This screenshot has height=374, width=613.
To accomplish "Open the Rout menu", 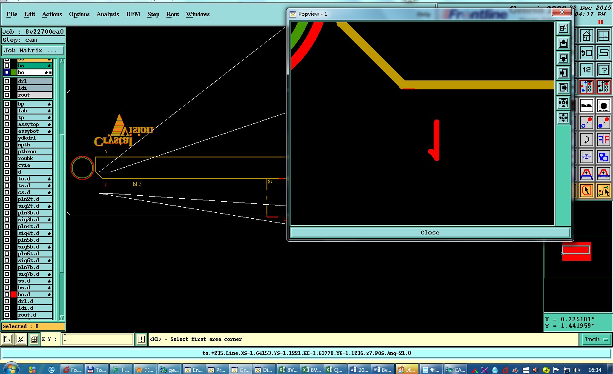I will 173,14.
